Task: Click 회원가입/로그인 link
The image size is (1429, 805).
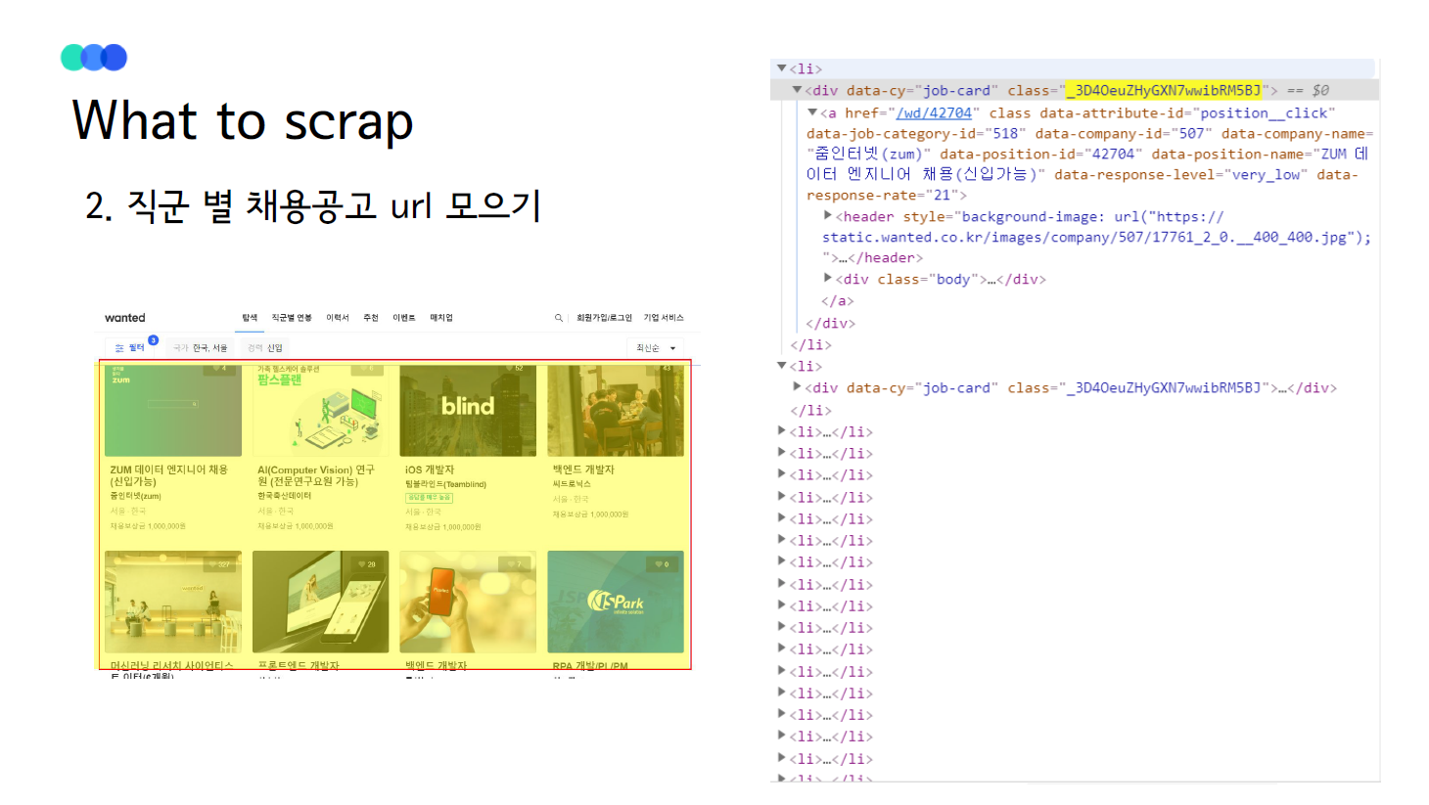Action: [604, 318]
